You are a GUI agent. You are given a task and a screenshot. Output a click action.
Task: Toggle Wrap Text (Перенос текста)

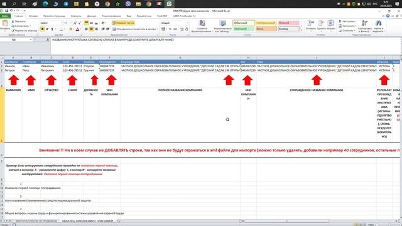123,23
